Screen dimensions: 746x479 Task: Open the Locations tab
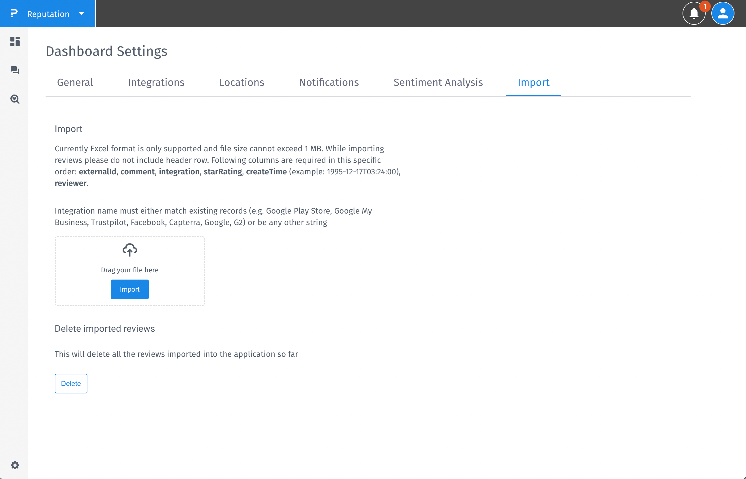tap(242, 82)
